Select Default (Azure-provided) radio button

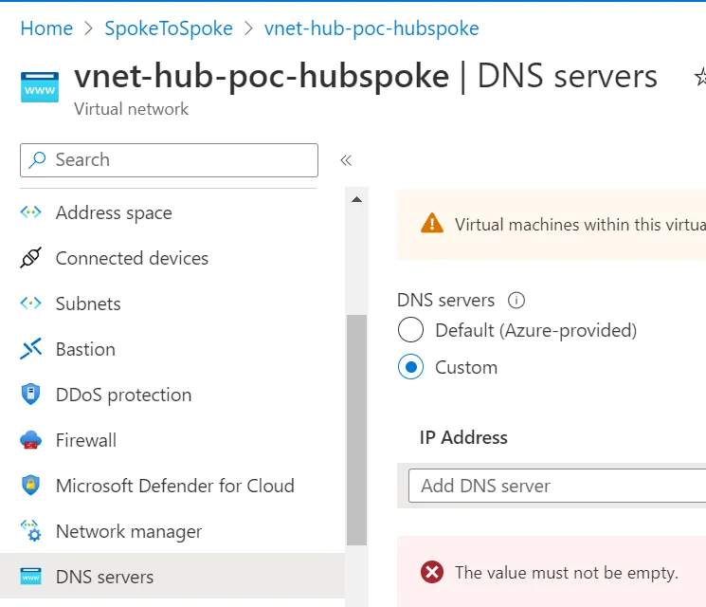[x=410, y=330]
